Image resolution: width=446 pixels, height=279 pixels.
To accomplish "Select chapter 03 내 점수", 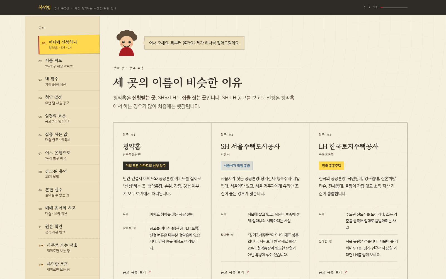I will click(x=69, y=81).
